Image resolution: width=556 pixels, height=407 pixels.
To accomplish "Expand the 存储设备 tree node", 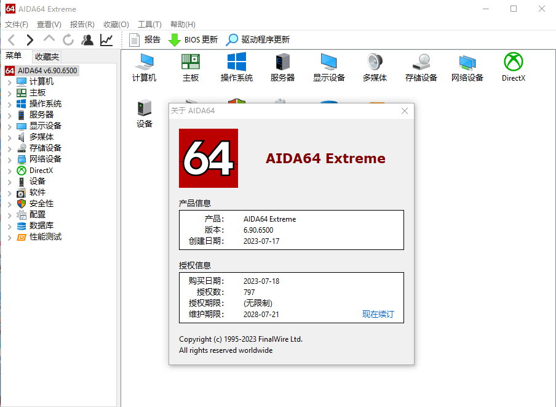I will click(10, 149).
